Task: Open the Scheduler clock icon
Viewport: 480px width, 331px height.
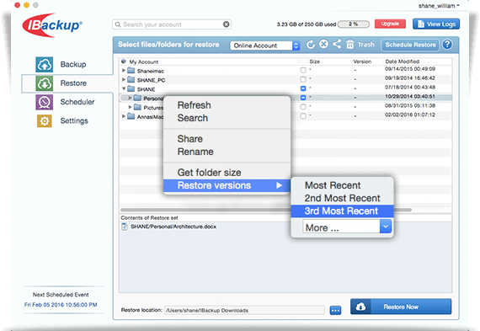Action: click(x=45, y=102)
